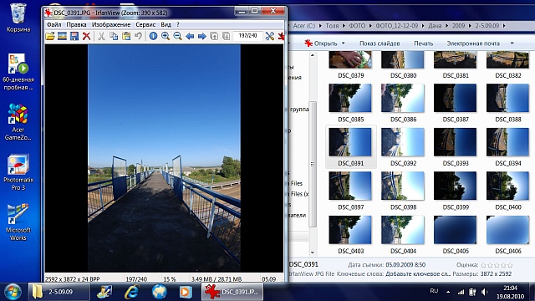Open the Правка menu
The image size is (535, 301).
[x=76, y=24]
